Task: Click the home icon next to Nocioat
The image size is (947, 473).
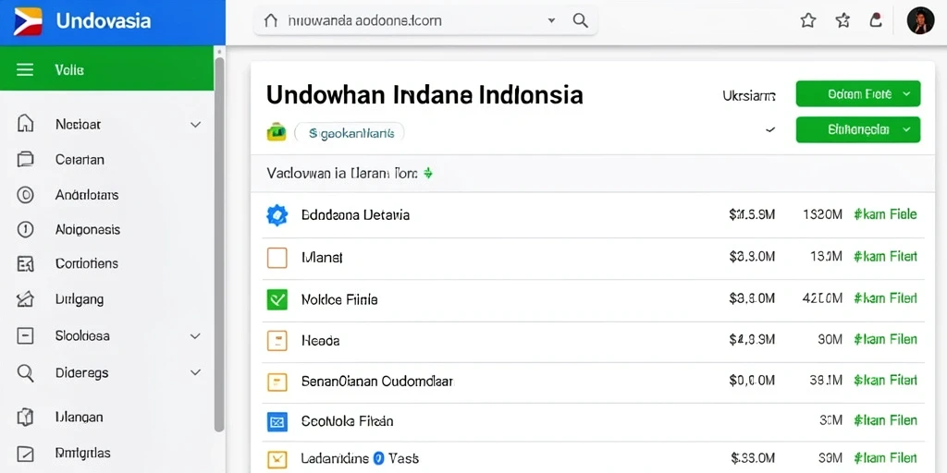Action: [x=25, y=124]
